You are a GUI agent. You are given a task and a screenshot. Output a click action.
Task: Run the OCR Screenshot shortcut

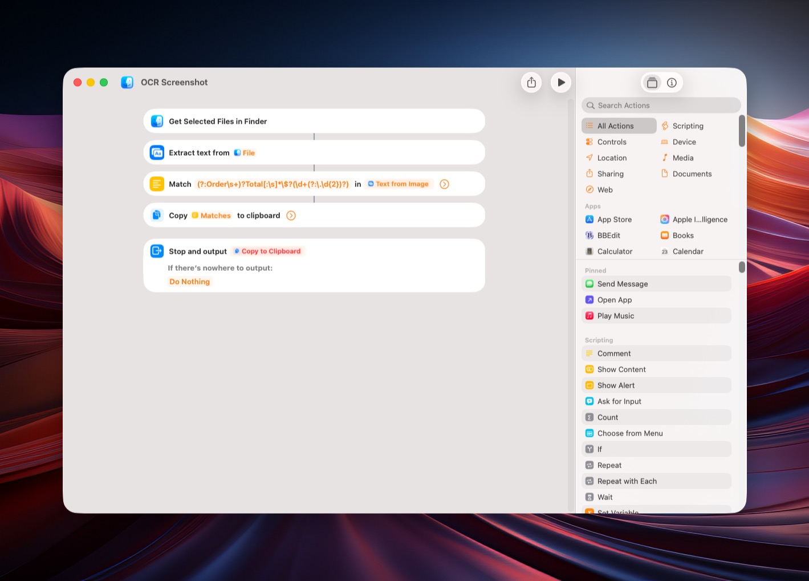[x=561, y=82]
